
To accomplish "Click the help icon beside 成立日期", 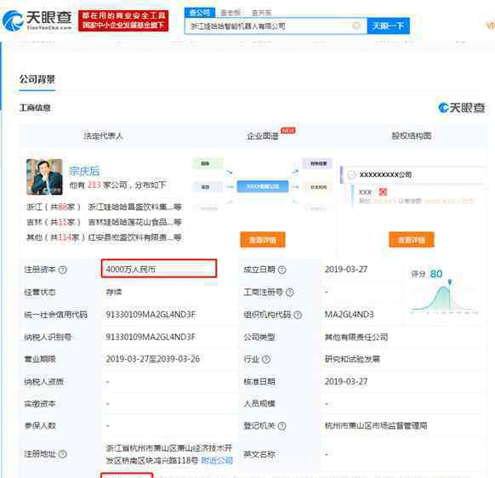I will click(282, 270).
